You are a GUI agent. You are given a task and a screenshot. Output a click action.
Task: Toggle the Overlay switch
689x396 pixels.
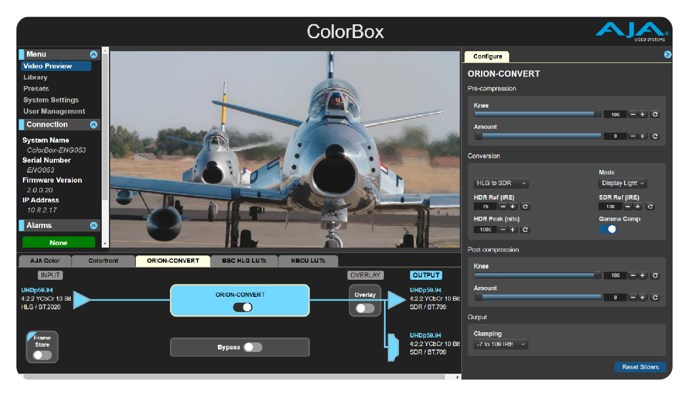coord(365,309)
